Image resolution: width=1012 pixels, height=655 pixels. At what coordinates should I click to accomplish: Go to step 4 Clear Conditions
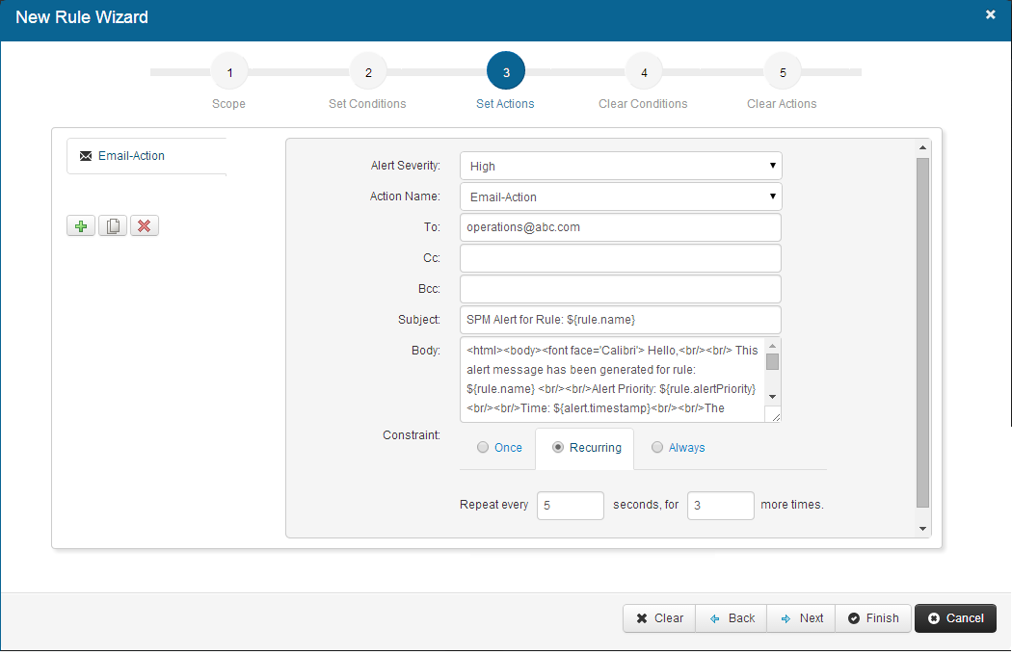644,71
